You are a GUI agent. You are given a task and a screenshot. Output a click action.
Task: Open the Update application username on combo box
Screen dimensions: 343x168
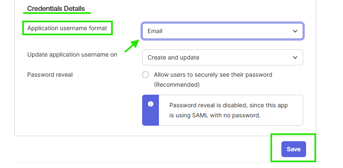point(222,57)
